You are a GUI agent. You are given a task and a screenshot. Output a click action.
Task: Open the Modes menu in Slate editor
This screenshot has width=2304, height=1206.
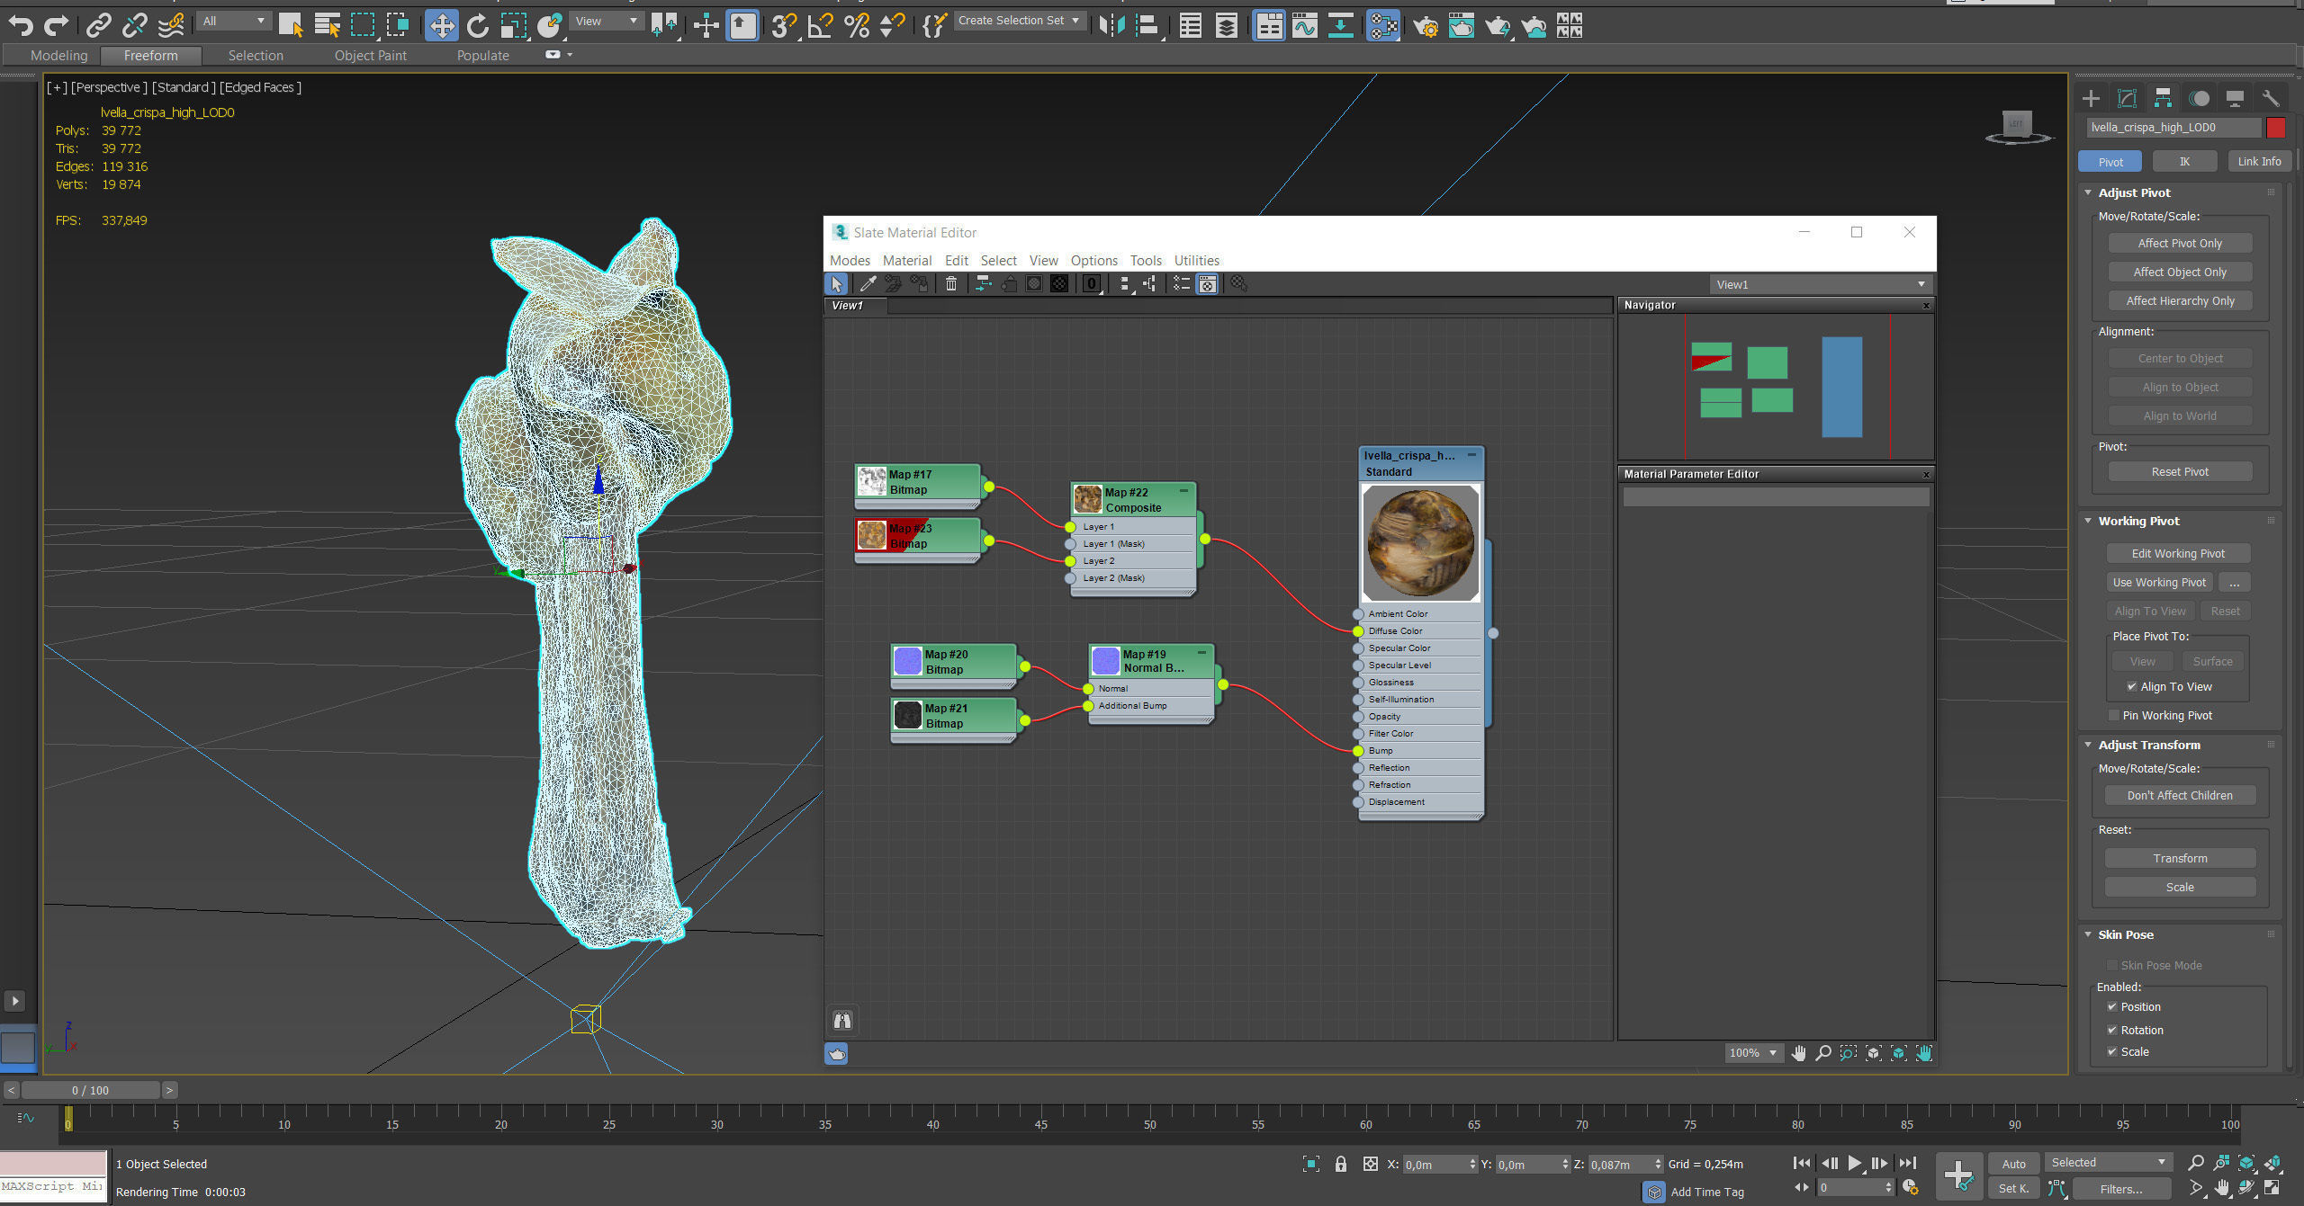coord(850,260)
